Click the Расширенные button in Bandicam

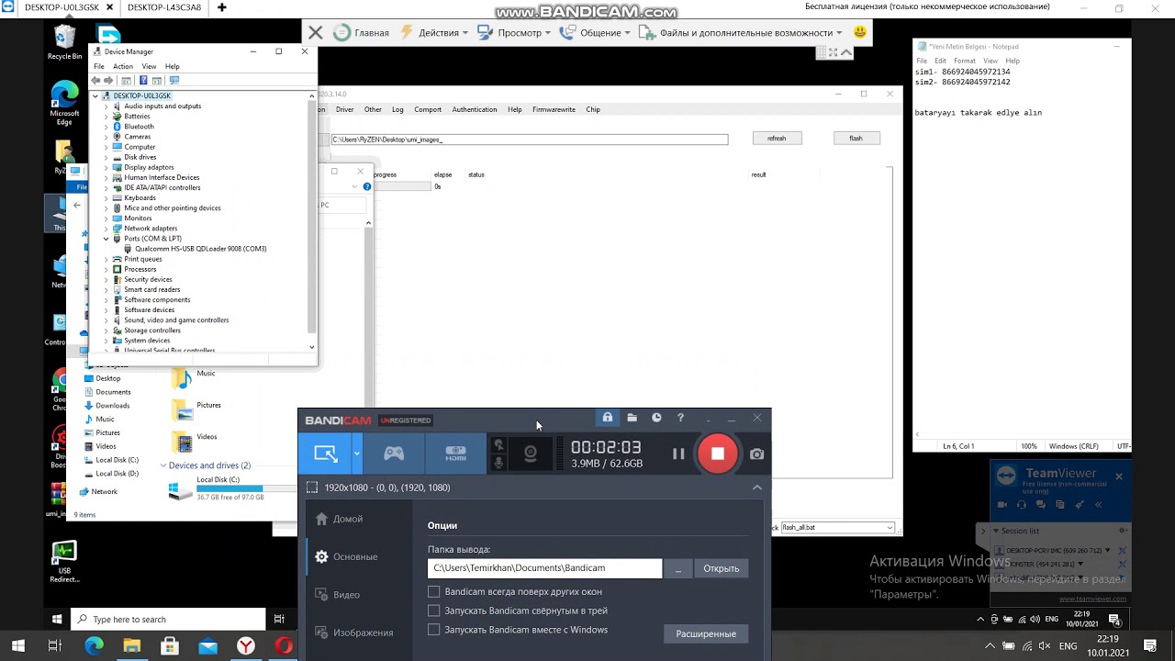tap(706, 633)
